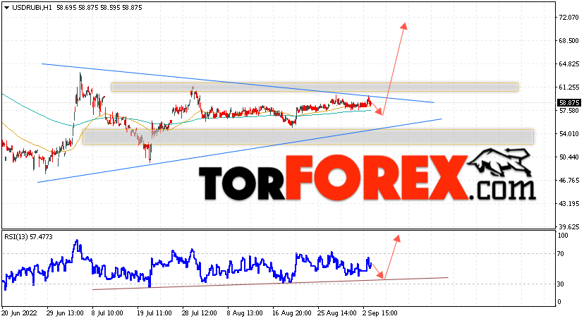
Task: Click the 2 Sep 15:00 time label
Action: point(380,313)
